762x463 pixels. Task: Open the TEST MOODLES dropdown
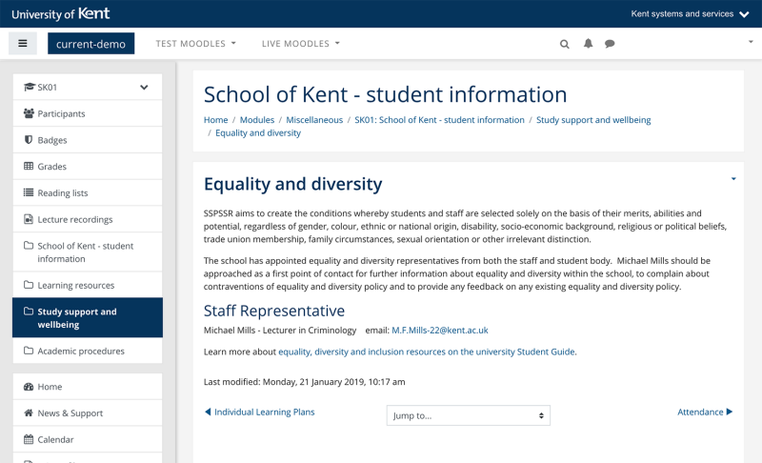[195, 44]
